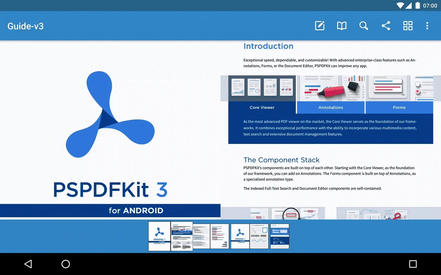The width and height of the screenshot is (441, 275).
Task: Share the document via share icon
Action: pos(386,26)
